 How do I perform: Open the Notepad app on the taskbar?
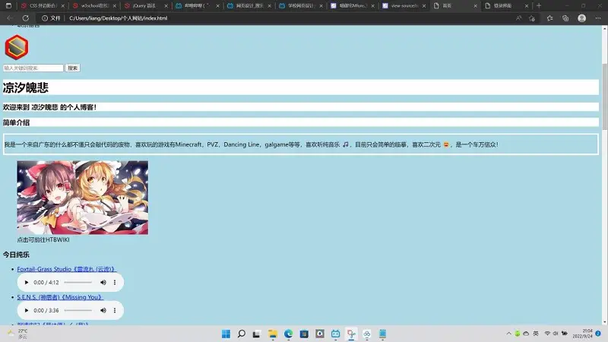click(383, 334)
